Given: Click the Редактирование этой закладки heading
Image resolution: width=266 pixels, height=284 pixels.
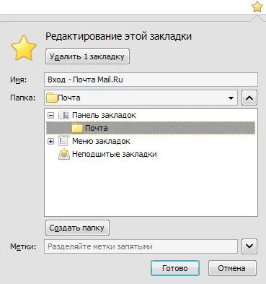Looking at the screenshot, I should (x=118, y=36).
